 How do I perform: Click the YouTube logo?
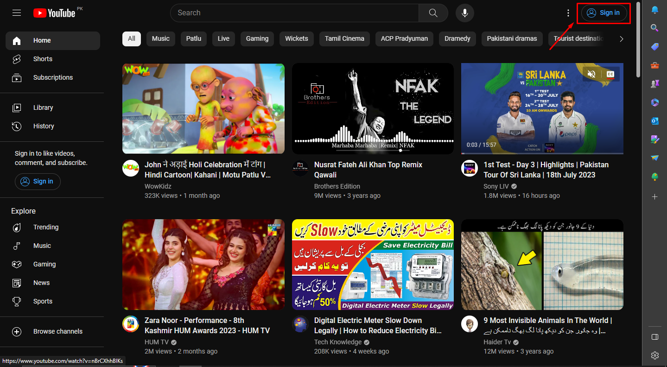tap(54, 13)
